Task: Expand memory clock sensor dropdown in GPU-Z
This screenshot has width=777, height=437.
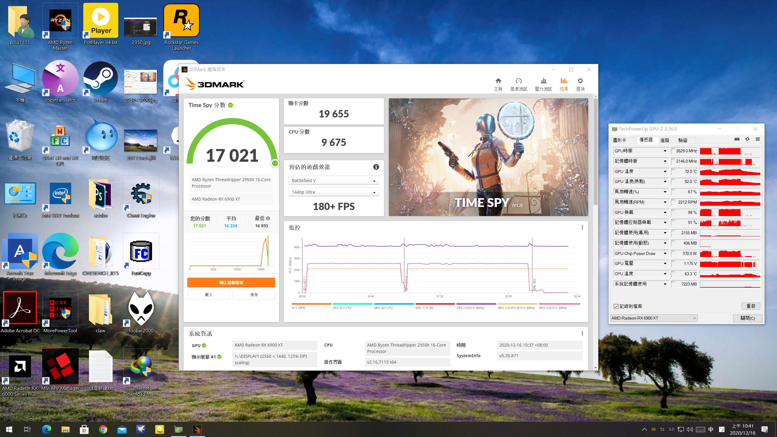Action: [665, 161]
